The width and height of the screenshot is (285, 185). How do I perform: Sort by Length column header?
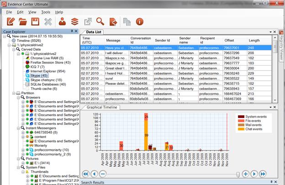(259, 40)
